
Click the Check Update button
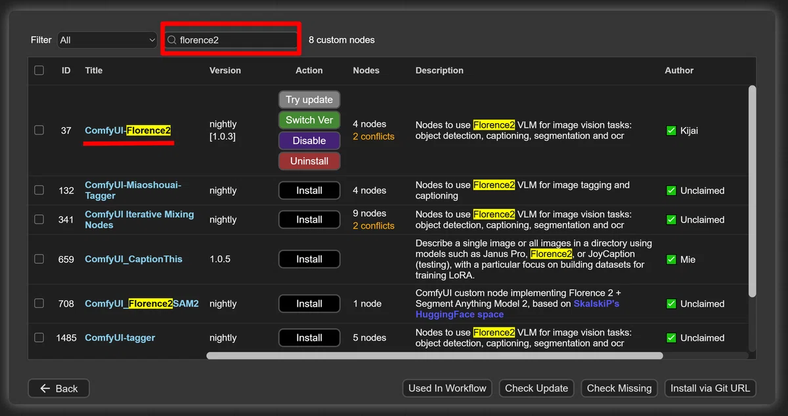point(536,388)
